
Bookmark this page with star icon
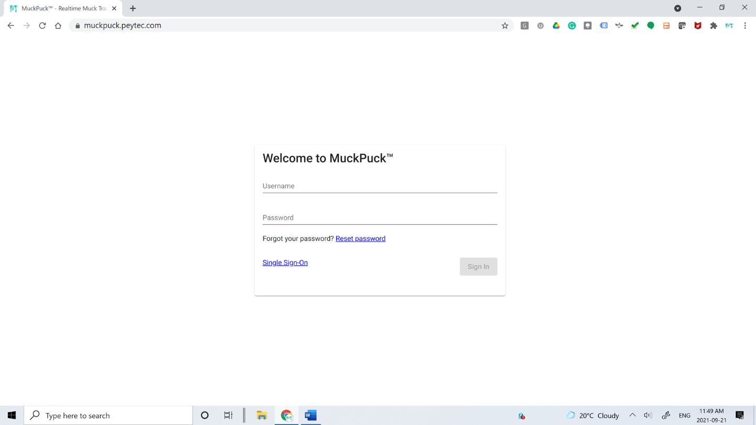pos(505,26)
